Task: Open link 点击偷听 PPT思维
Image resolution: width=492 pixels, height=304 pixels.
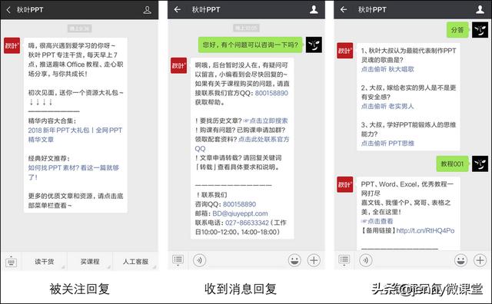Action: pos(387,144)
